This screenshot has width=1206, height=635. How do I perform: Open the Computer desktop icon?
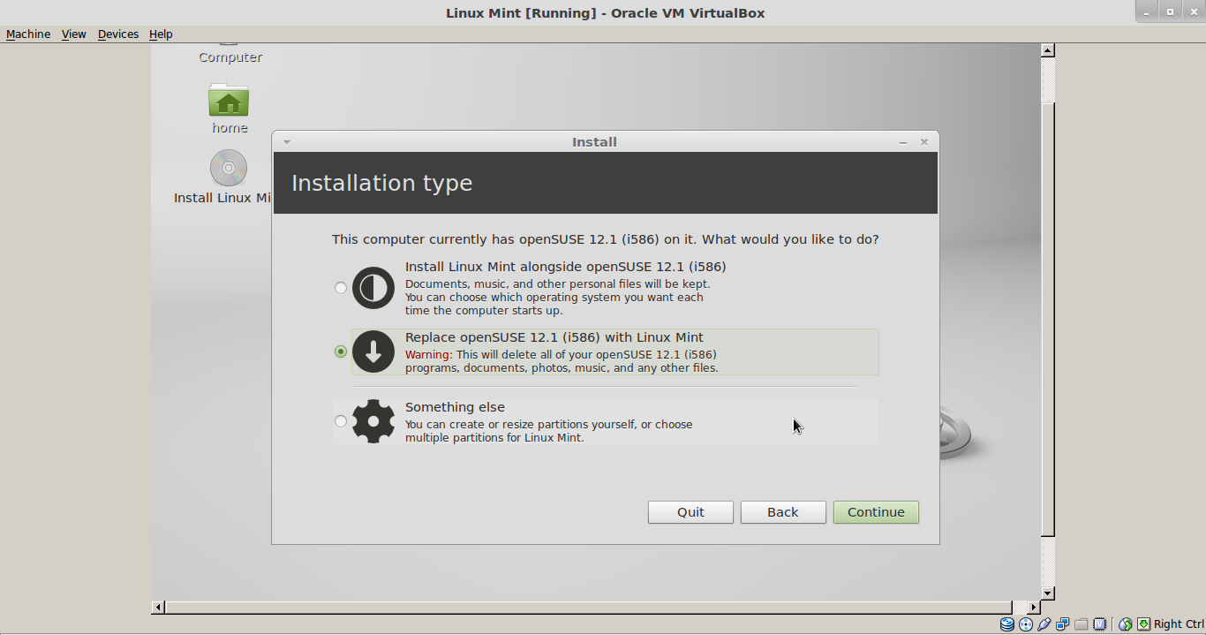tap(230, 55)
